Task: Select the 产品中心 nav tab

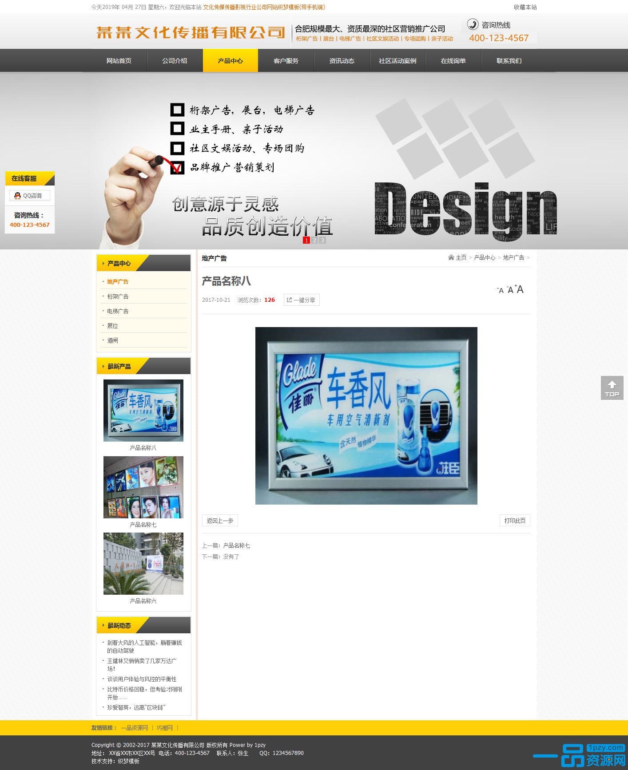Action: (231, 61)
